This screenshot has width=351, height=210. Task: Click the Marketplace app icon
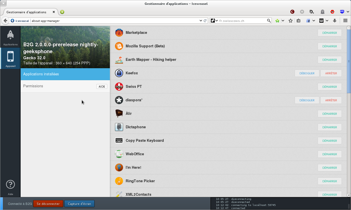click(119, 33)
